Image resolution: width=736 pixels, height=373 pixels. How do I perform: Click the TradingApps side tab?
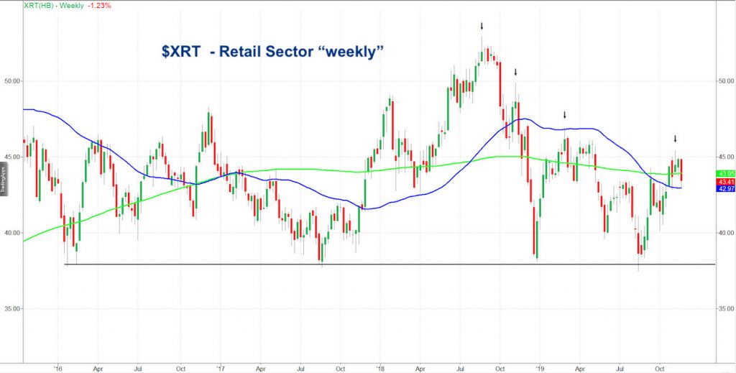tap(2, 180)
